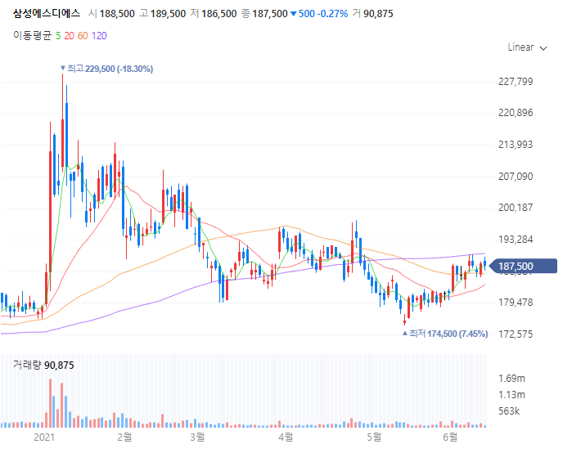Click the 179,478 price axis value

[516, 303]
